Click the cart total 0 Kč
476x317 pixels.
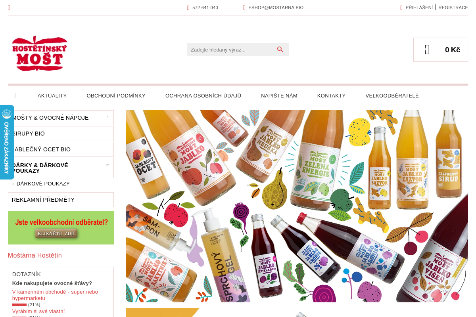tap(453, 50)
